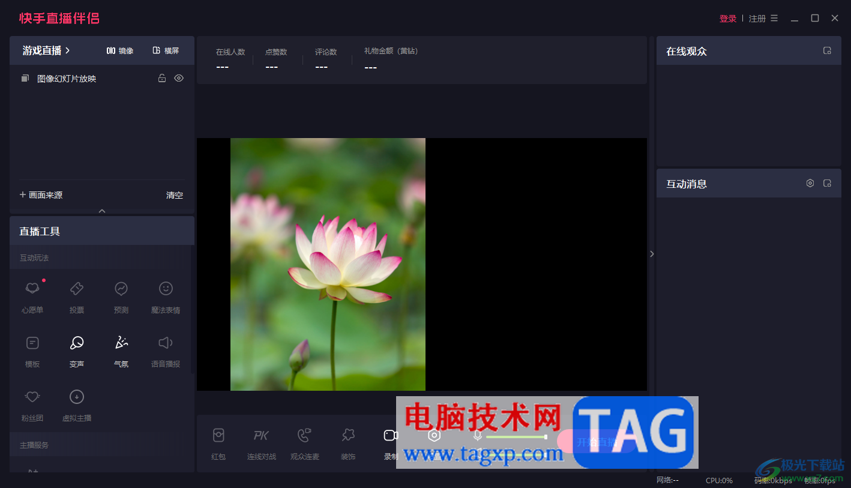Pop out the 在线观众 panel
Image resolution: width=851 pixels, height=488 pixels.
(x=827, y=51)
